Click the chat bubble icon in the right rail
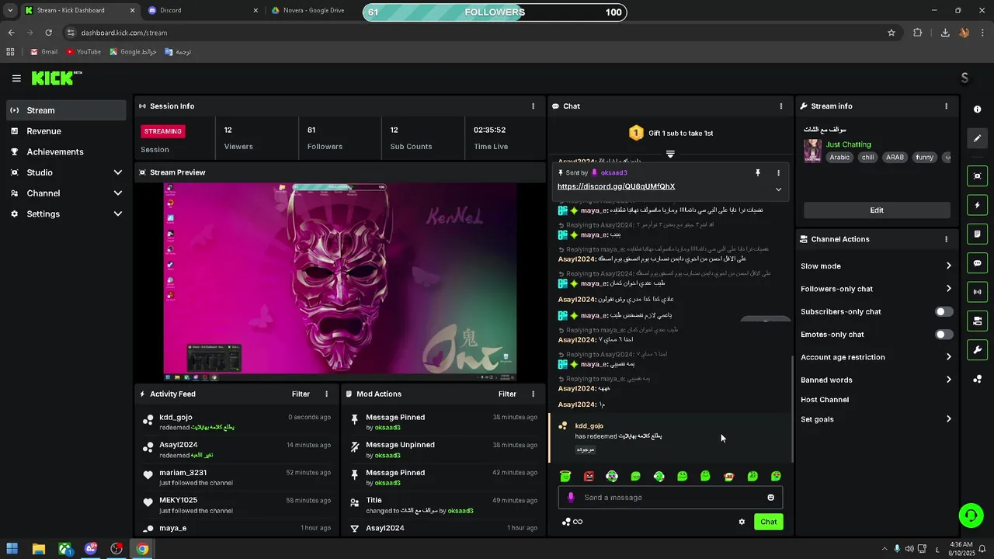 978,263
